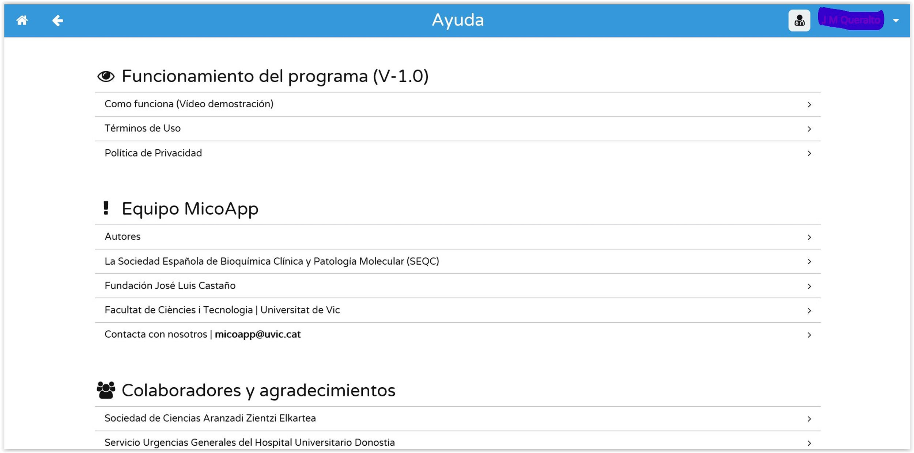Open Hospital Universitario Donostia urgencias entry

249,442
